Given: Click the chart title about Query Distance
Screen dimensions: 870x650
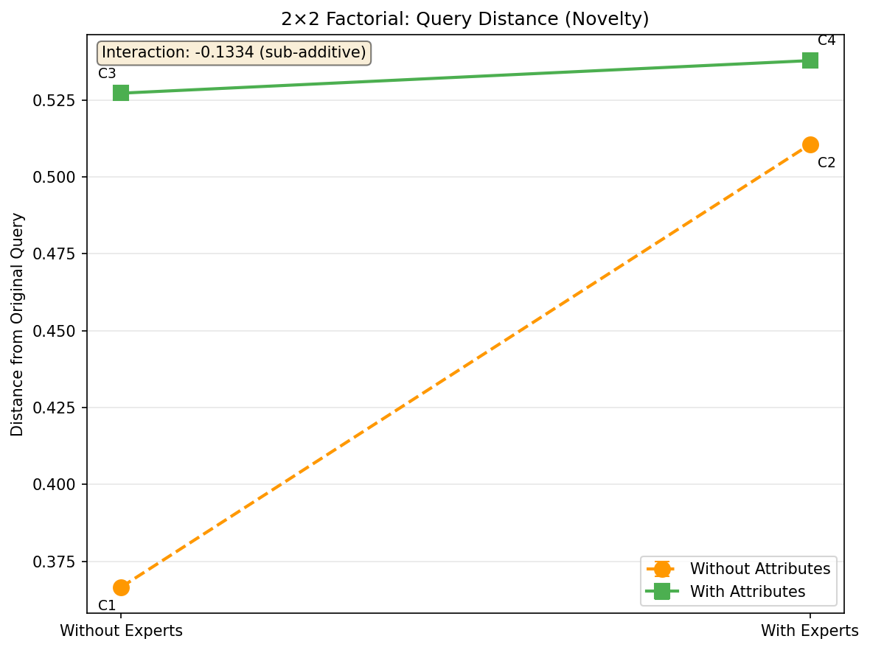Looking at the screenshot, I should point(464,19).
